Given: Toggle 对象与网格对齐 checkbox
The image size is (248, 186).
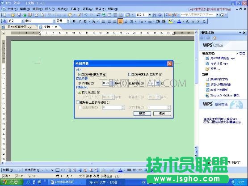Looking at the screenshot, I should (x=80, y=74).
